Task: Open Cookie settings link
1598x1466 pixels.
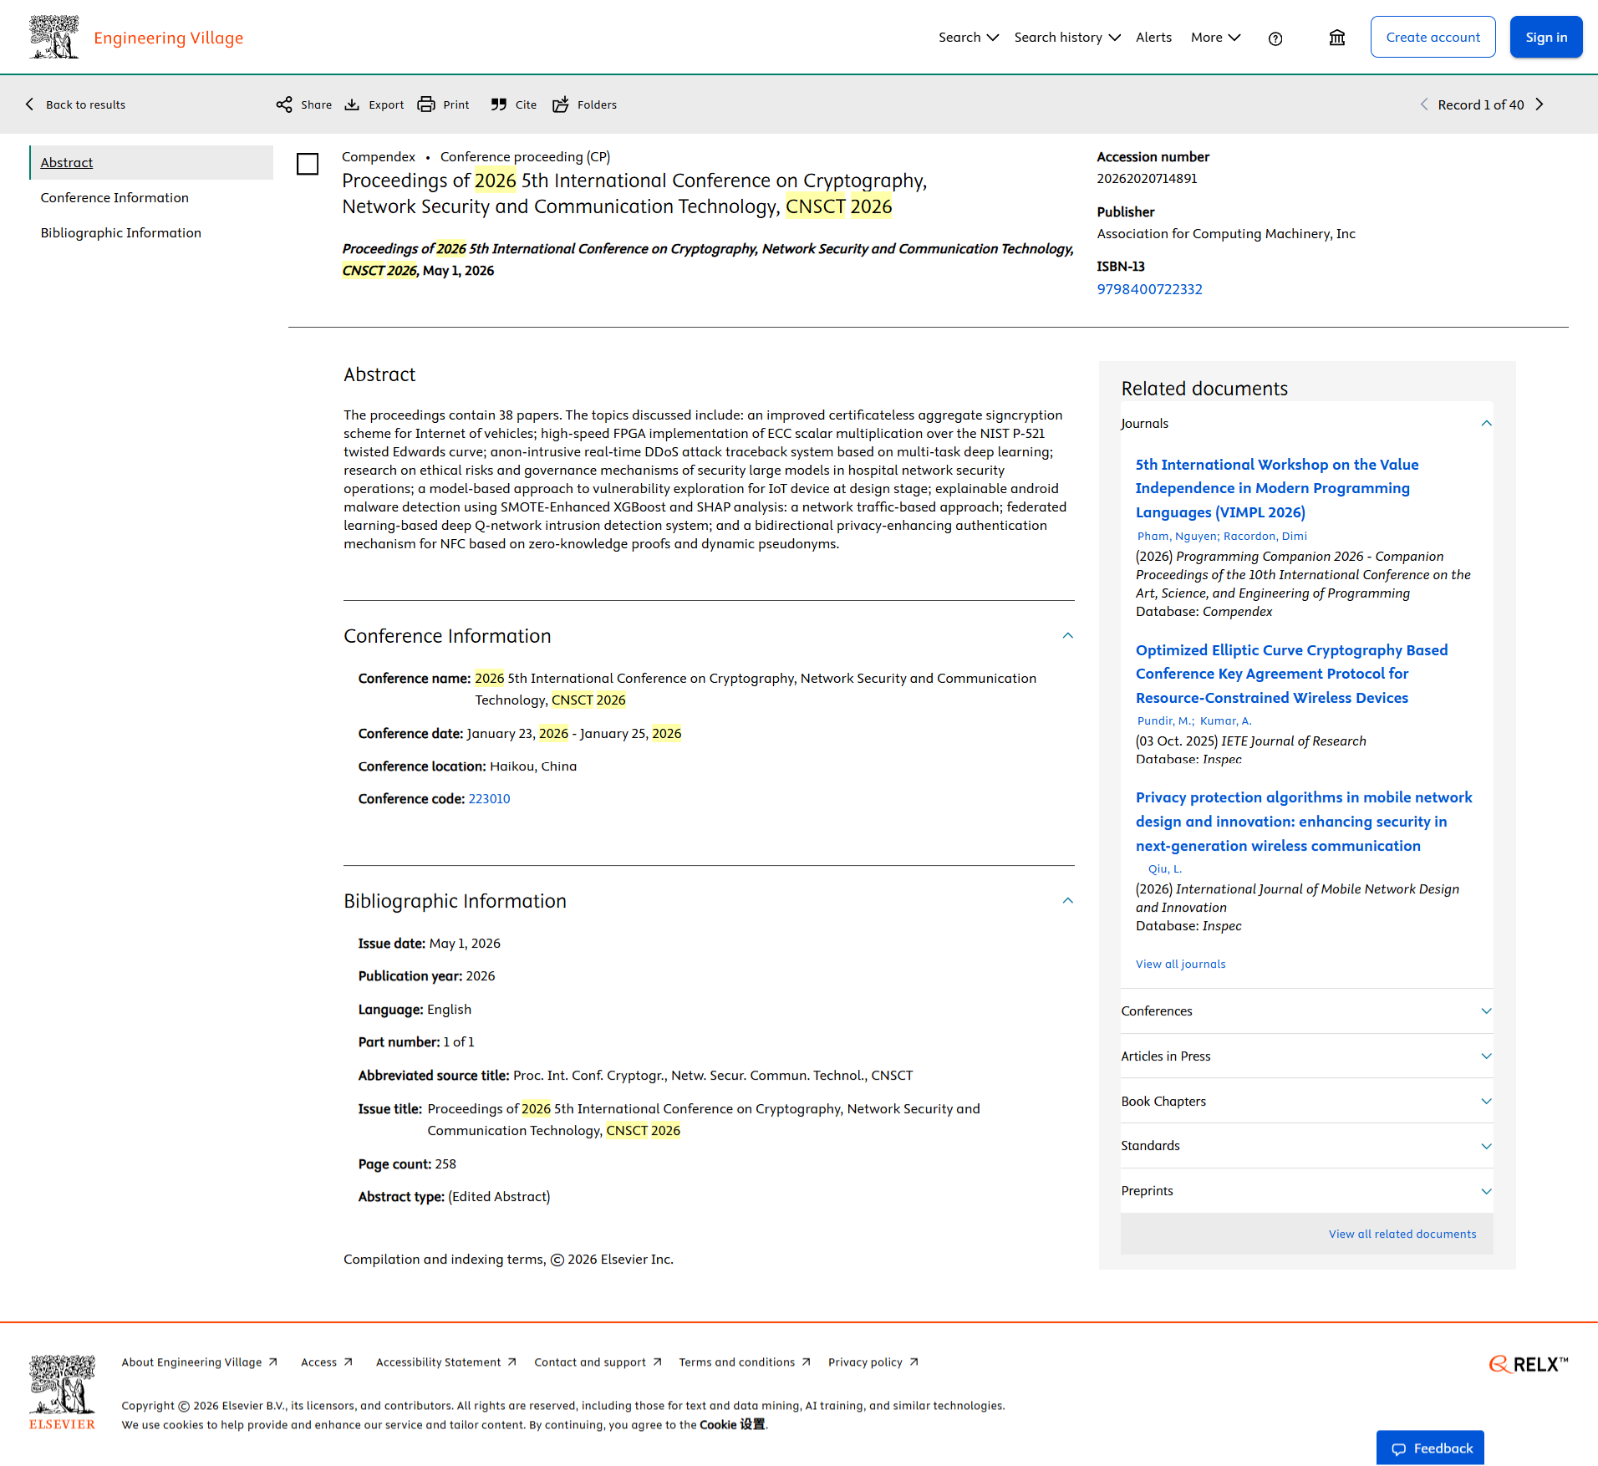Action: [x=732, y=1425]
